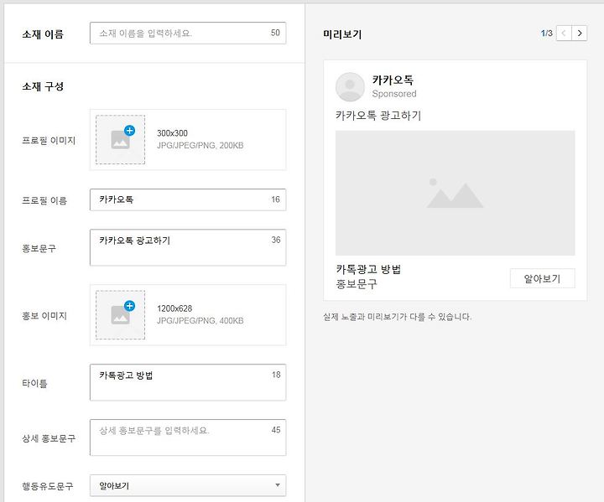The width and height of the screenshot is (604, 502).
Task: Click the 행동유도문구 label
Action: tap(47, 486)
